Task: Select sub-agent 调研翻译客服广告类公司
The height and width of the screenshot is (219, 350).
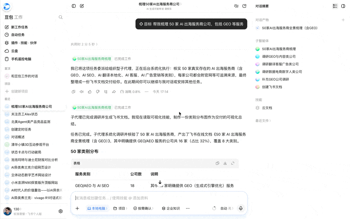Action: (x=277, y=64)
